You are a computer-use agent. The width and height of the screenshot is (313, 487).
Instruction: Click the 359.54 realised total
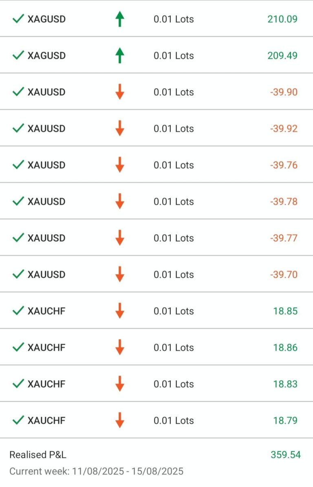point(285,455)
